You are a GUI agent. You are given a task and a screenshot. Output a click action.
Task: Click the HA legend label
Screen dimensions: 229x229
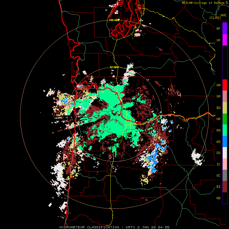point(218,85)
